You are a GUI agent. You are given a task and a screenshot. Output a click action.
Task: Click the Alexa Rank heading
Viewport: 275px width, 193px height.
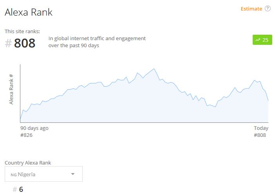point(29,12)
